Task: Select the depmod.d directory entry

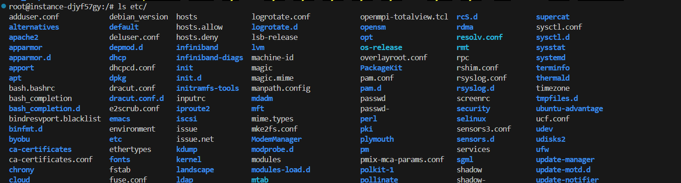Action: (x=126, y=47)
